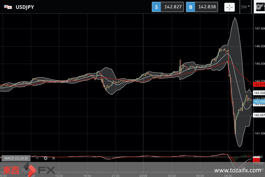Click the blue B buy button
The width and height of the screenshot is (265, 177).
click(191, 7)
